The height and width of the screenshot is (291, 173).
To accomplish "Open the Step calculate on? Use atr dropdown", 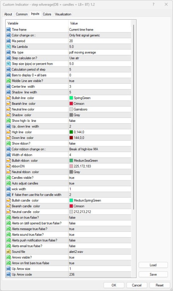I will pyautogui.click(x=100, y=58).
